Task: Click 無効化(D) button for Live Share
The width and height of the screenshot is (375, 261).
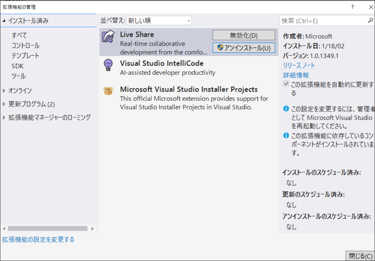Action: coord(244,35)
